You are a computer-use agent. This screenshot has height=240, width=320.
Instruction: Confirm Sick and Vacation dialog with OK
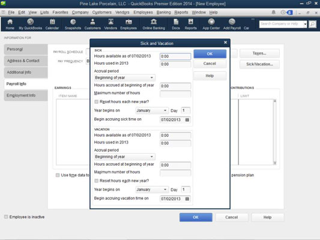[x=210, y=54]
